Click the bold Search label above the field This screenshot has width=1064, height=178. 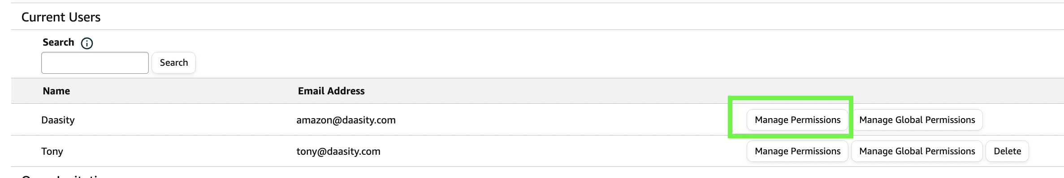point(58,42)
